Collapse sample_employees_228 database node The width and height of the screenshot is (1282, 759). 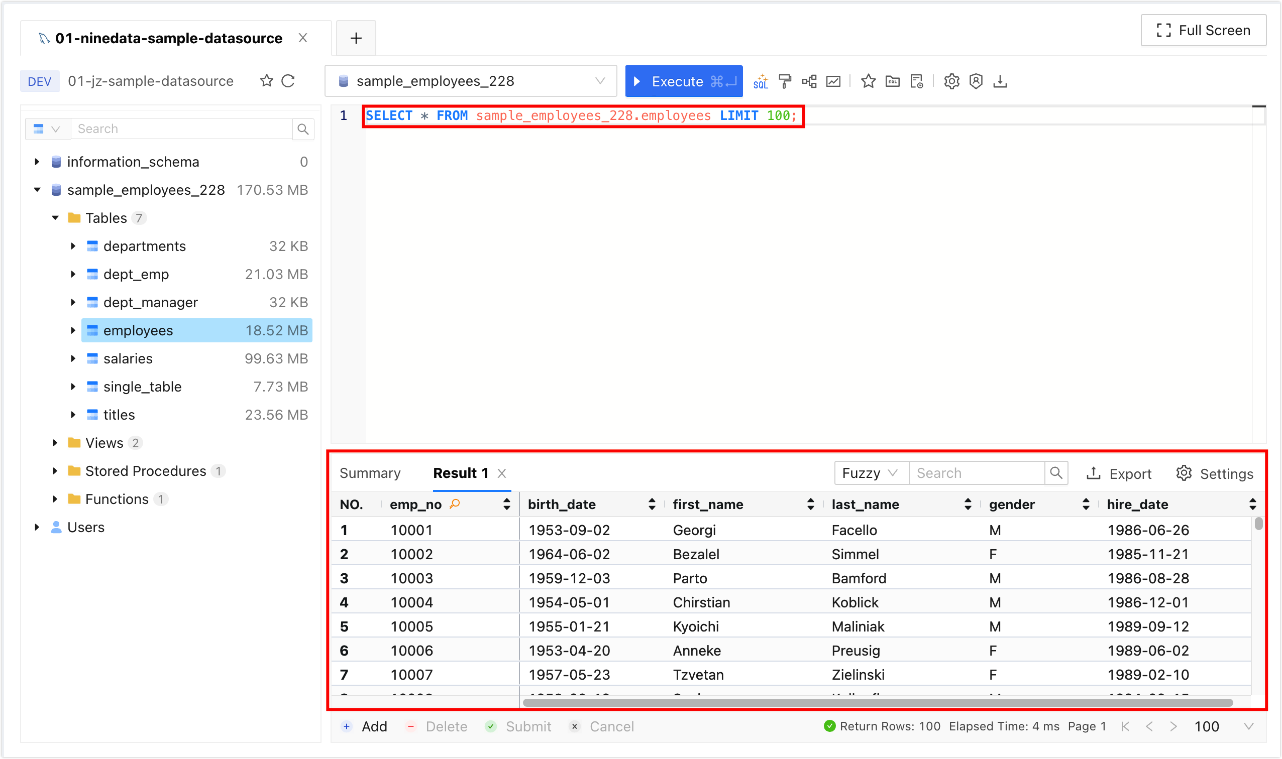[x=37, y=190]
